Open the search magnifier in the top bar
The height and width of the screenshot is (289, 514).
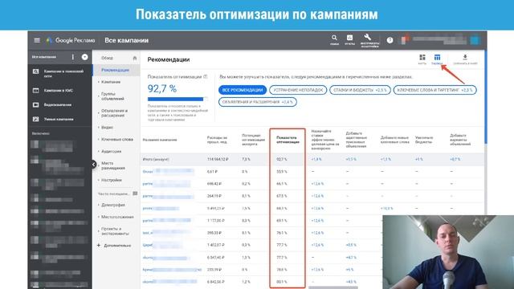pos(334,39)
